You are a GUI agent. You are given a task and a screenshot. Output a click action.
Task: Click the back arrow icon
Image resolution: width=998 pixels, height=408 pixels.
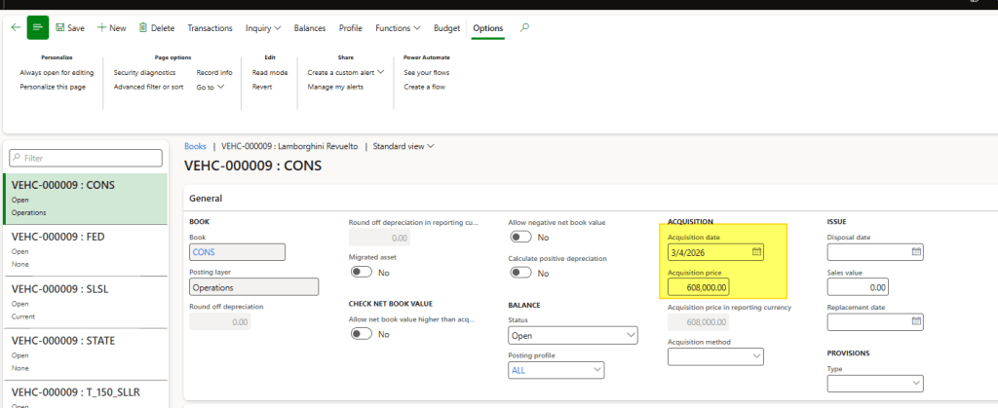point(15,28)
